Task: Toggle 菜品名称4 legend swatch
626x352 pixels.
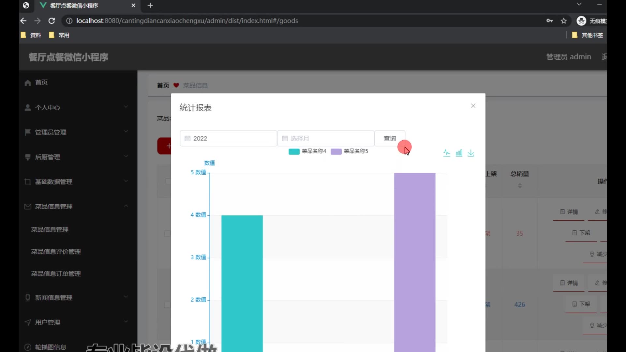Action: pos(294,152)
